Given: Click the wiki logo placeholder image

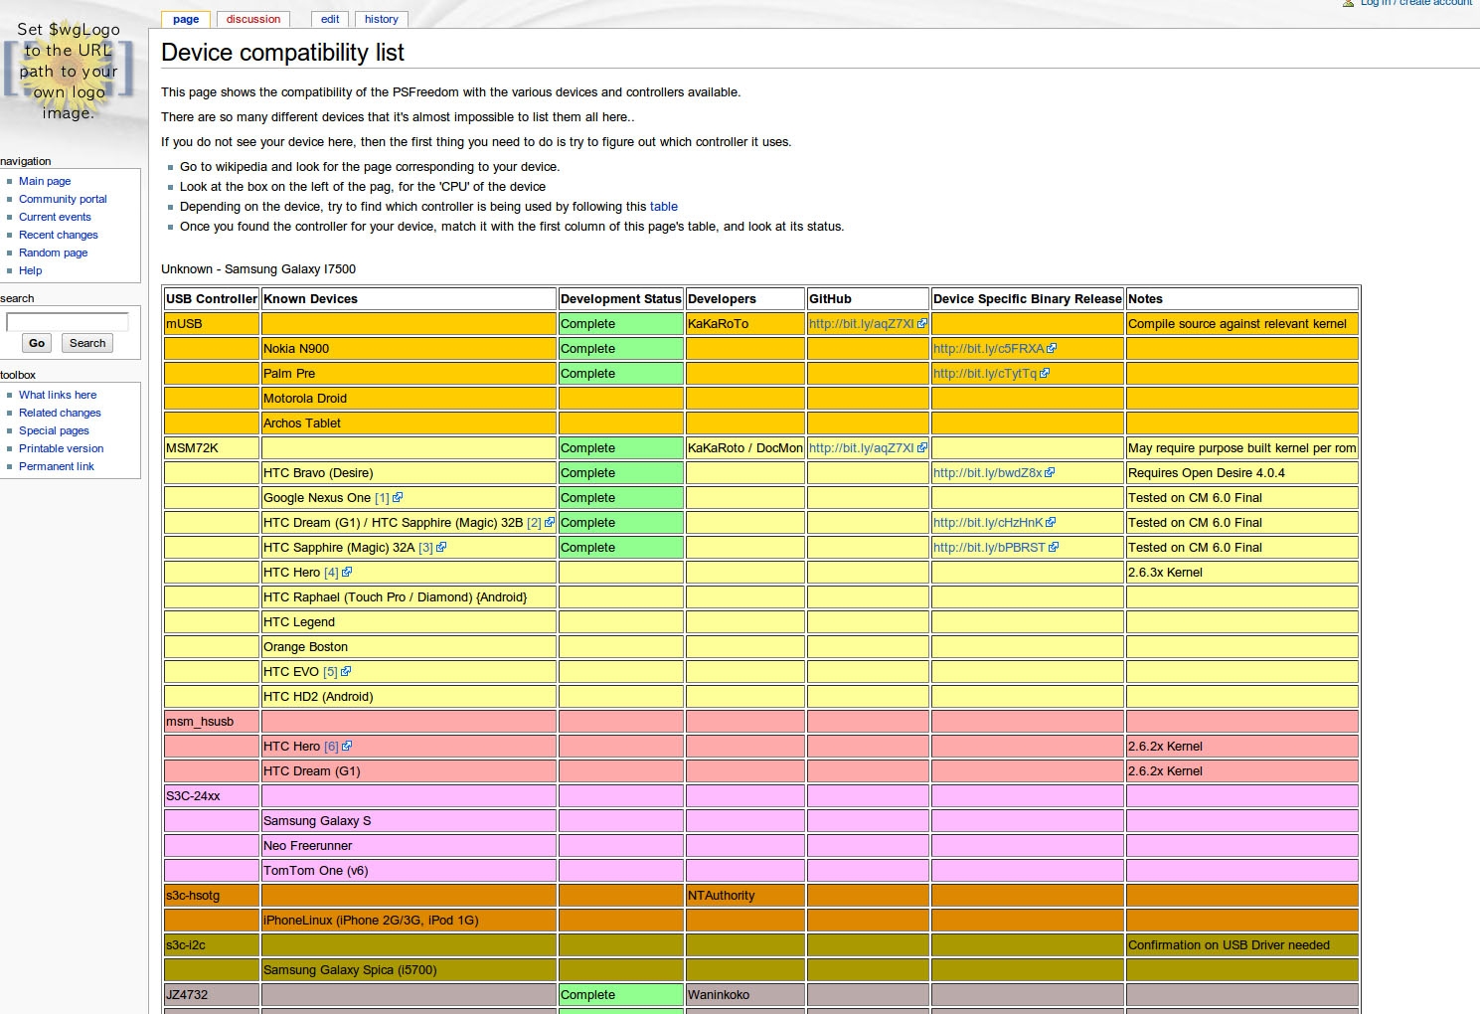Looking at the screenshot, I should pyautogui.click(x=69, y=72).
